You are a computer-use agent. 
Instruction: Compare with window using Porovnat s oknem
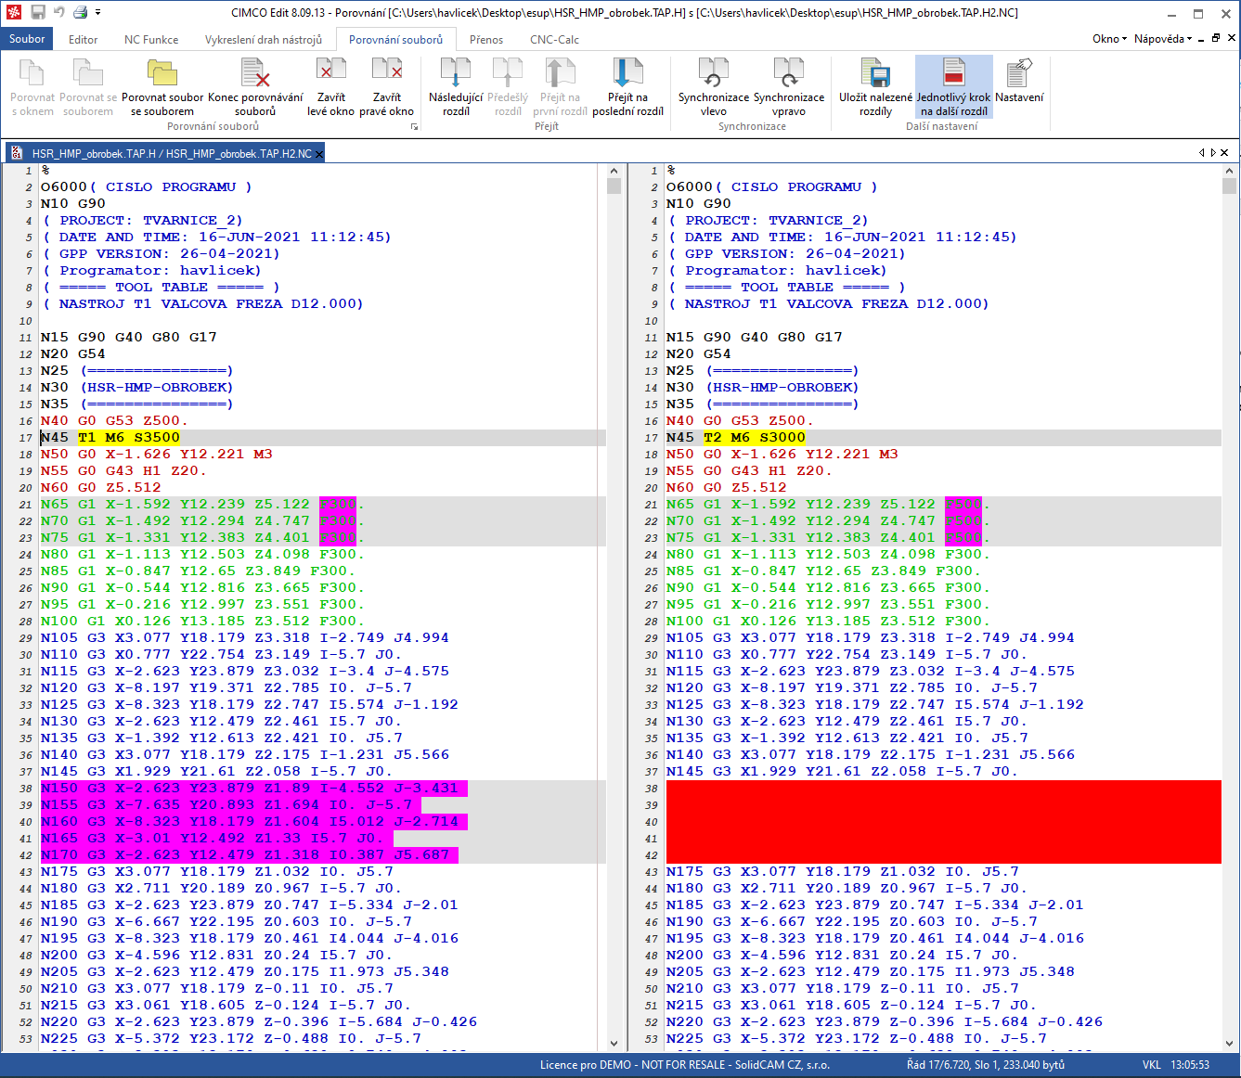point(32,87)
